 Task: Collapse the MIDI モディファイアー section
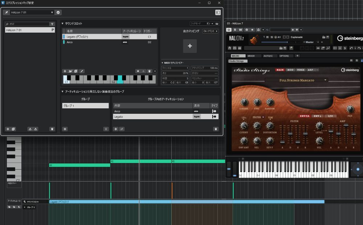coord(163,63)
